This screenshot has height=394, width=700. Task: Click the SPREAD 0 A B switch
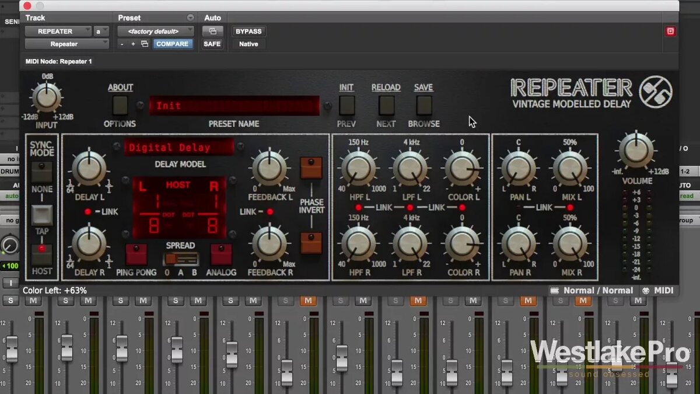[x=180, y=259]
